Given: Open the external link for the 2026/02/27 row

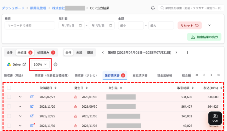Looking at the screenshot, I should tap(32, 97).
